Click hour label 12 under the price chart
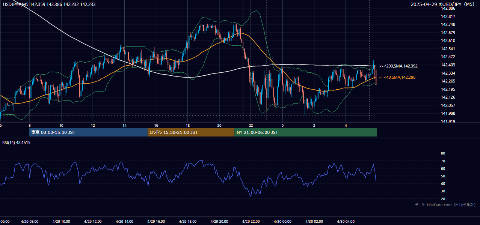Screen dimensions: 480x225 (93, 126)
